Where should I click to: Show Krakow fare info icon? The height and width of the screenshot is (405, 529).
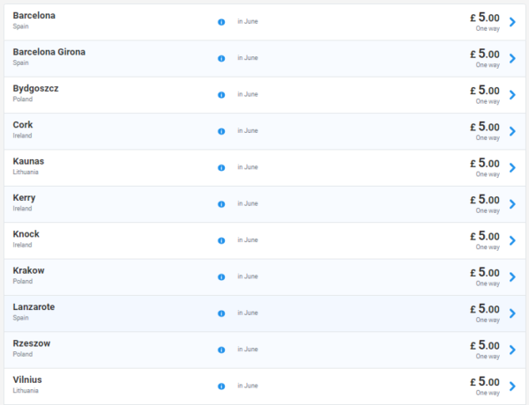[x=221, y=276]
